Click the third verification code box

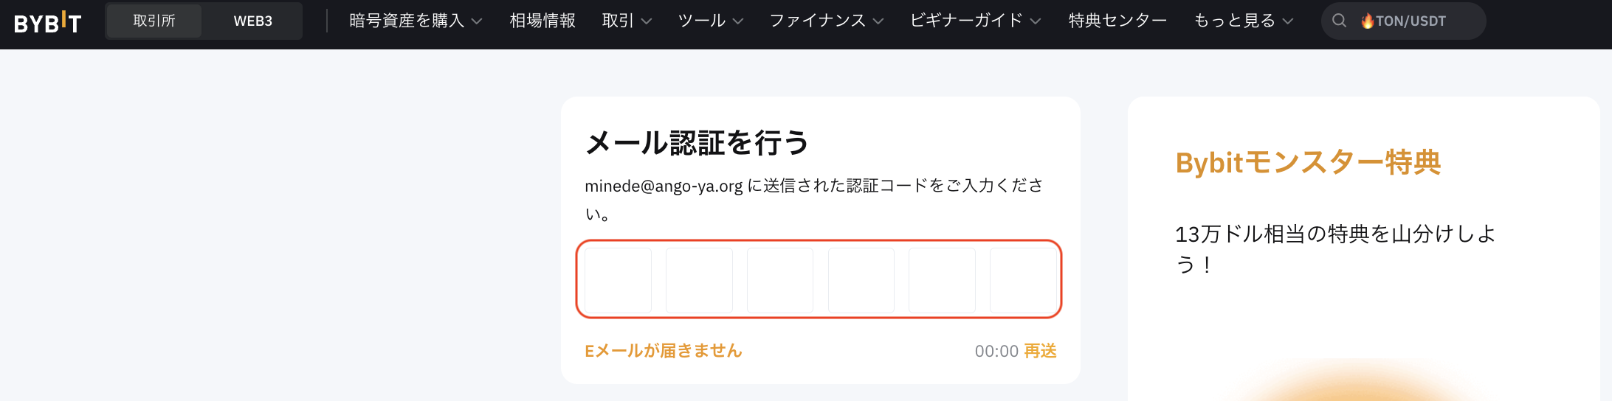(x=780, y=280)
